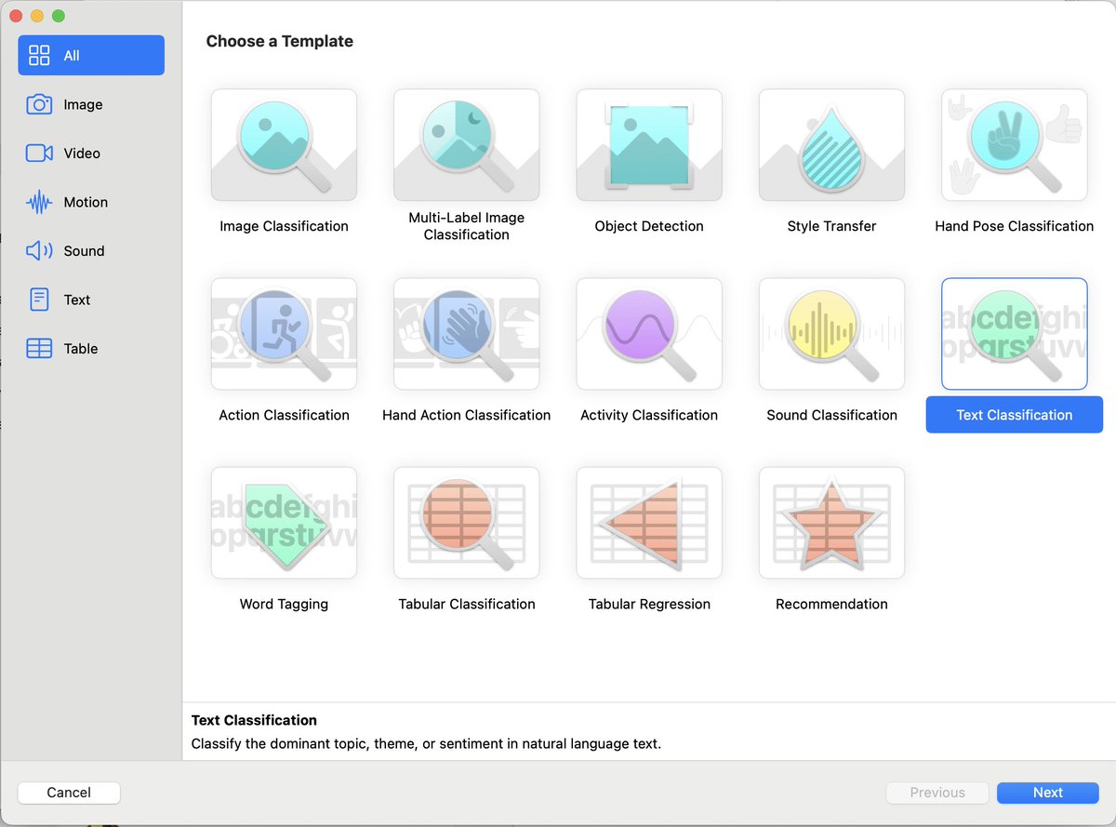Click the Tabular Classification label text
The image size is (1116, 827).
pyautogui.click(x=466, y=604)
